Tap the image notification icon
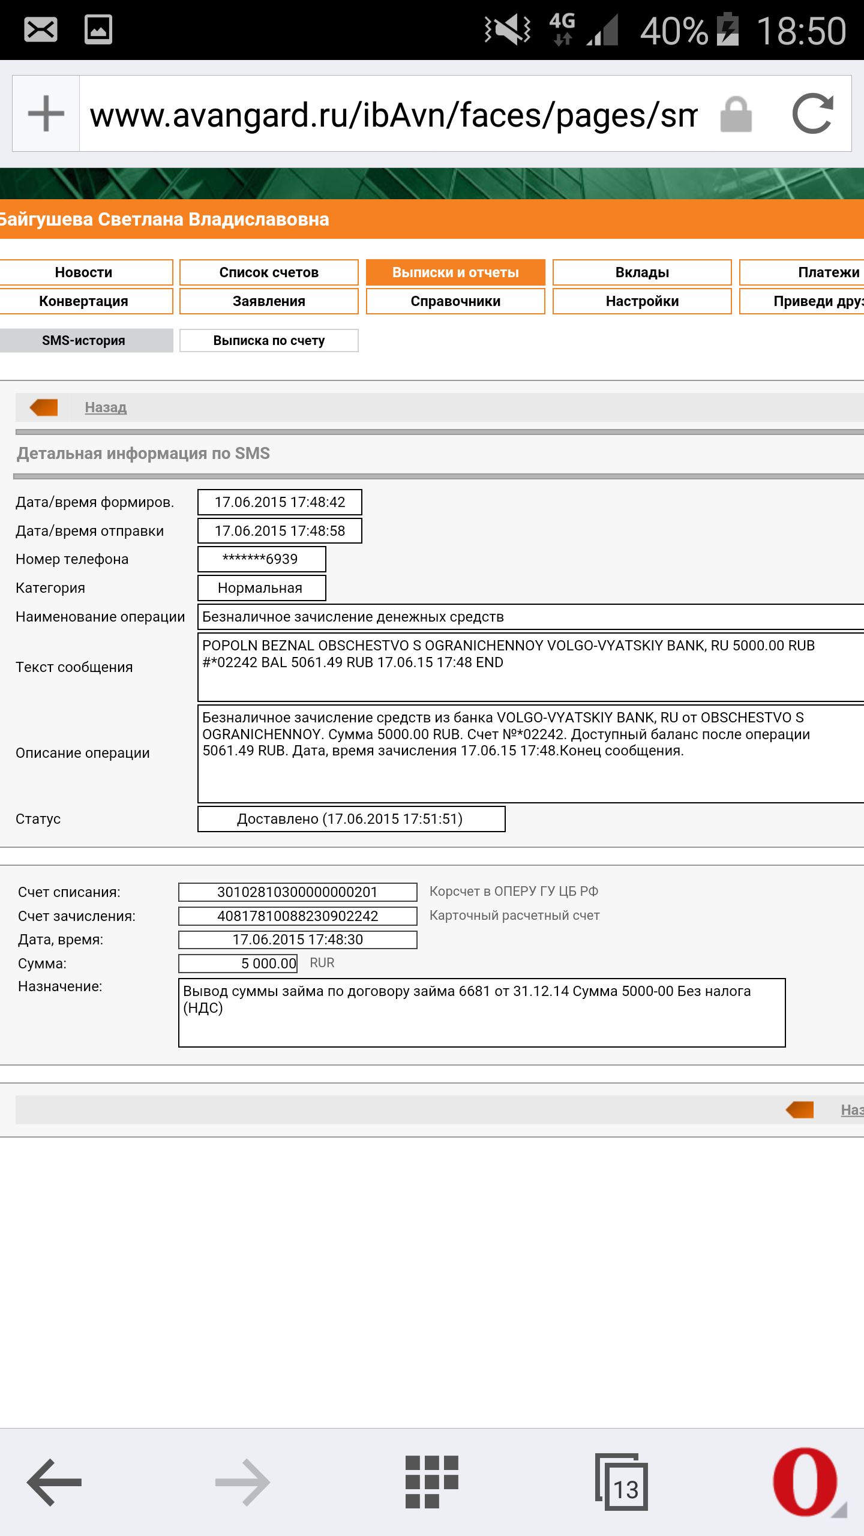The image size is (864, 1536). pos(98,29)
